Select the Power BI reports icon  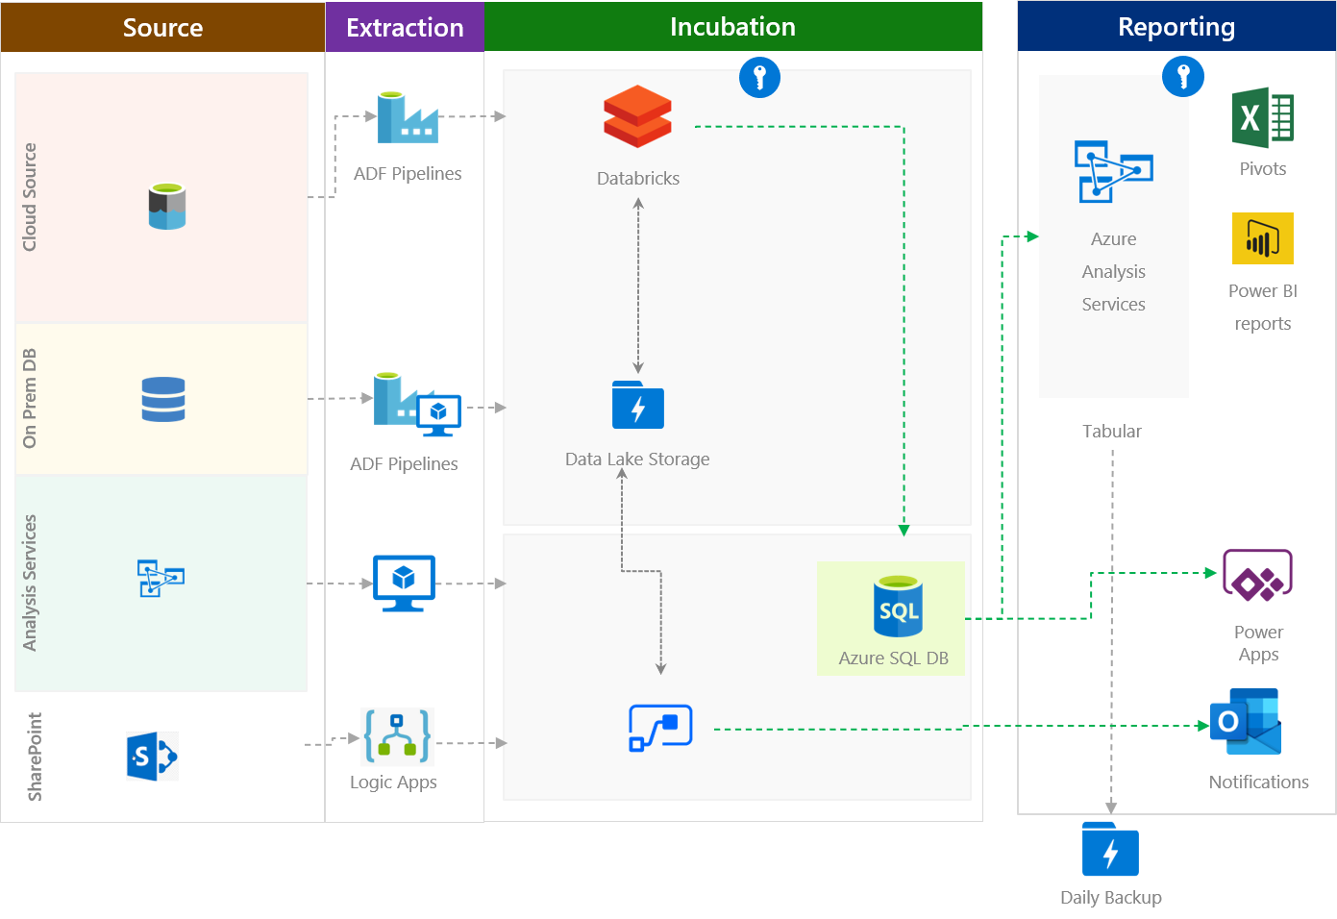point(1263,238)
